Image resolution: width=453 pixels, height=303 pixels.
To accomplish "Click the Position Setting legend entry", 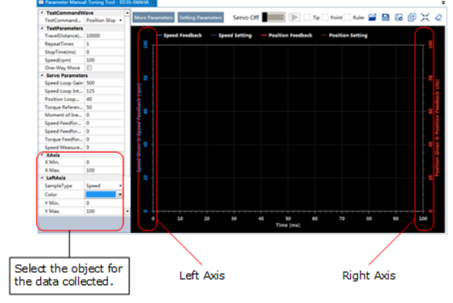I will point(344,35).
